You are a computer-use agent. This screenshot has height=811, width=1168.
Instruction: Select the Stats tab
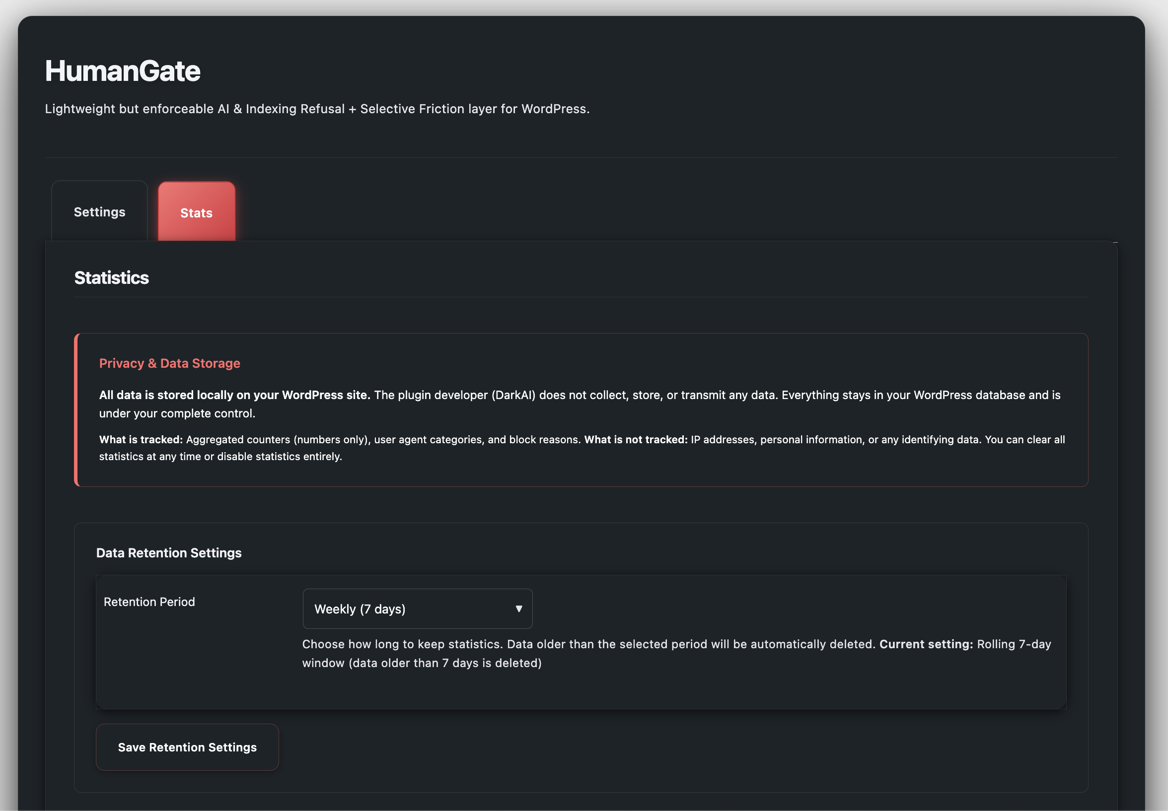(196, 212)
